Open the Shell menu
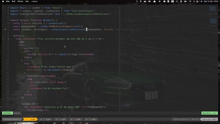 click(x=13, y=1)
